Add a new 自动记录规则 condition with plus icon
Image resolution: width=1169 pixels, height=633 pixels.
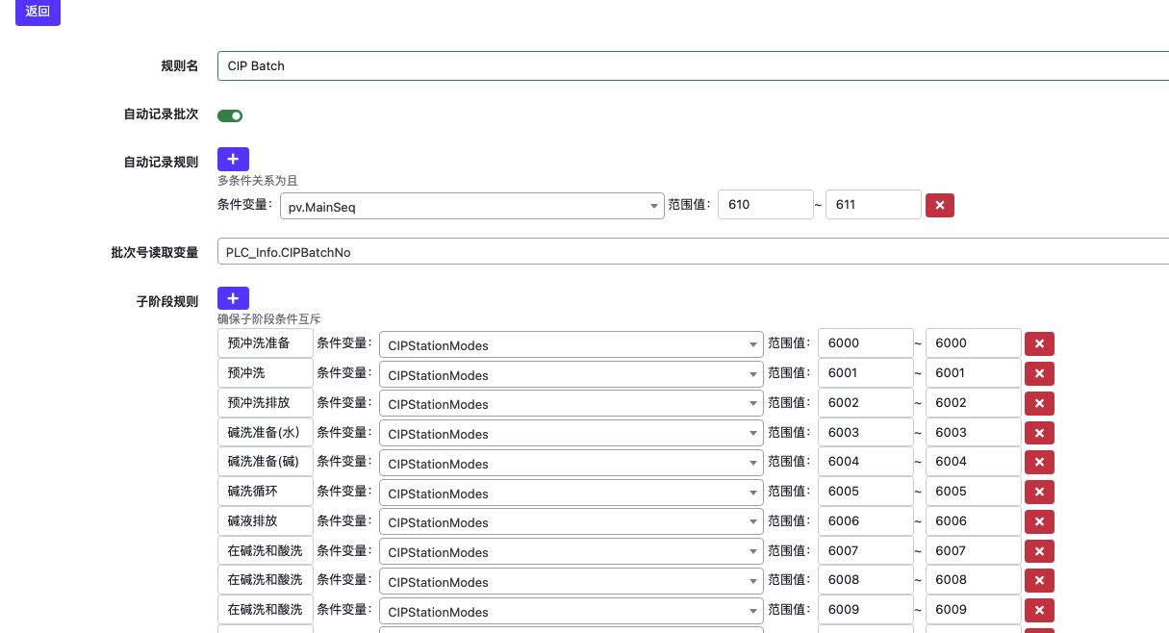(x=233, y=160)
